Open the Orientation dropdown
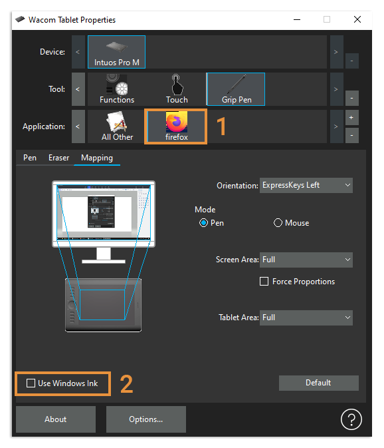Image resolution: width=384 pixels, height=448 pixels. pyautogui.click(x=306, y=185)
